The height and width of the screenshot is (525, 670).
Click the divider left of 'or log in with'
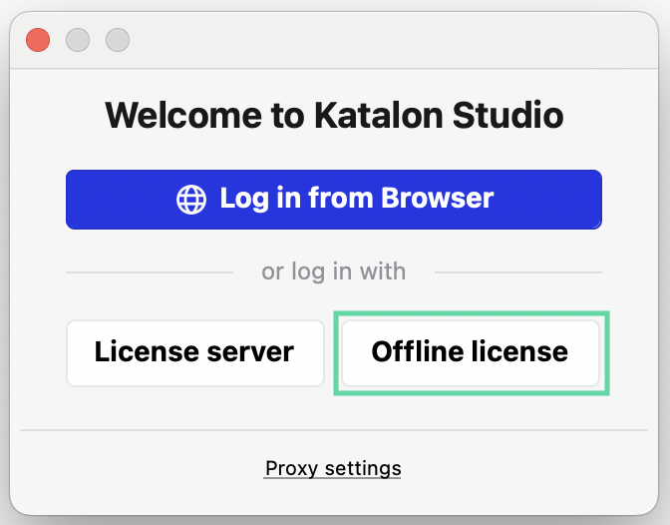pos(150,271)
